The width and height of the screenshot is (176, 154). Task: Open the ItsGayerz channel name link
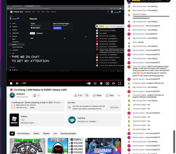tap(21, 94)
